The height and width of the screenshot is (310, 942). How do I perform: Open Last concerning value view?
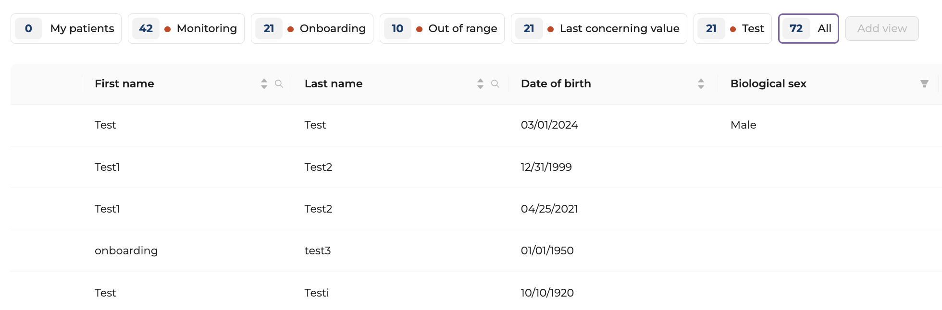(599, 29)
